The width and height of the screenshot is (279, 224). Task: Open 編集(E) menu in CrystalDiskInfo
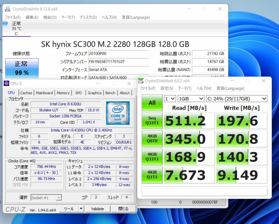tap(32, 18)
